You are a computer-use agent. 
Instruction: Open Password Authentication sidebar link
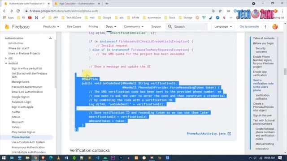27,87
